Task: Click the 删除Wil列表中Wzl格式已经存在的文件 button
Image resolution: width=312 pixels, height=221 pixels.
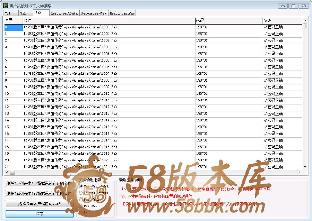Action: coord(40,183)
